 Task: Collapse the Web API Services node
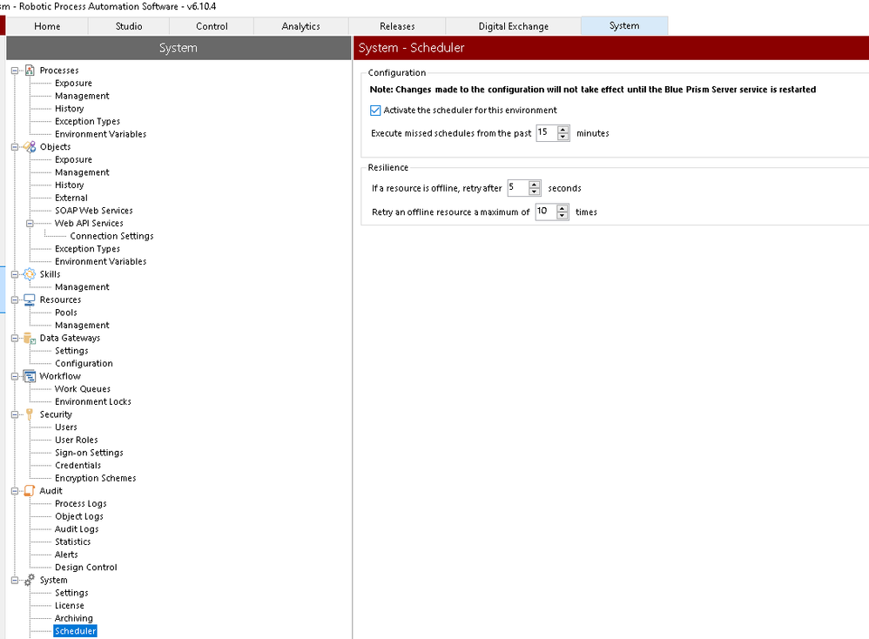pyautogui.click(x=30, y=224)
